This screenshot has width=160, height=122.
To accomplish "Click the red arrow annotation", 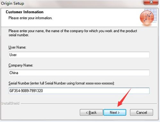I will click(x=124, y=98).
